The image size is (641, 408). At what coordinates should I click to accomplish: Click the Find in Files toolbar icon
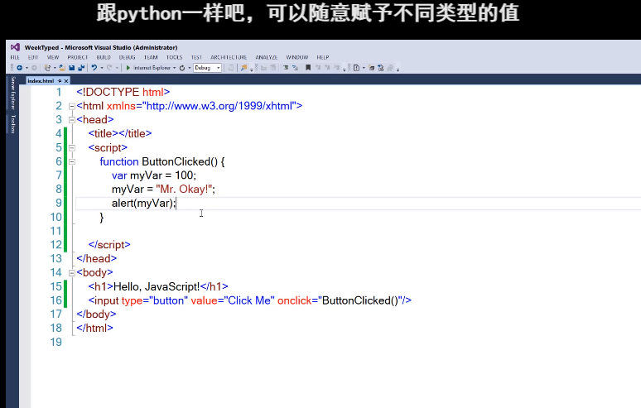pyautogui.click(x=244, y=68)
